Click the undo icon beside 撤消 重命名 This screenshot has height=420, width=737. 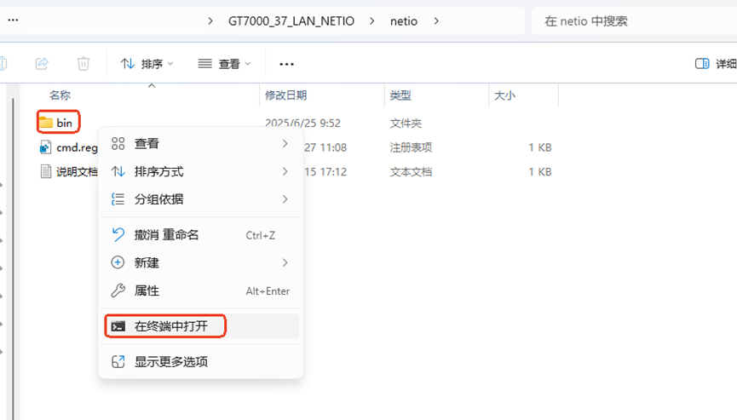[x=118, y=234]
